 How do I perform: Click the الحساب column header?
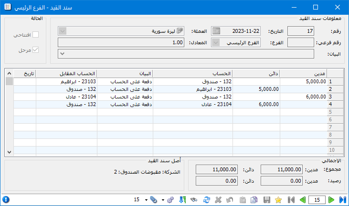pos(193,73)
